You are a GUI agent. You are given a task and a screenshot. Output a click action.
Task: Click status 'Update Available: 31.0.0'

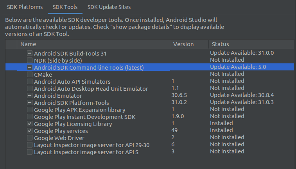click(242, 53)
